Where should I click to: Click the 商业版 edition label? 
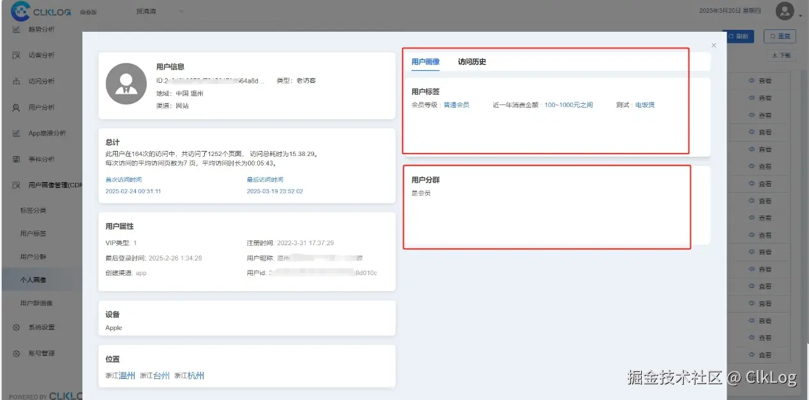pyautogui.click(x=89, y=12)
